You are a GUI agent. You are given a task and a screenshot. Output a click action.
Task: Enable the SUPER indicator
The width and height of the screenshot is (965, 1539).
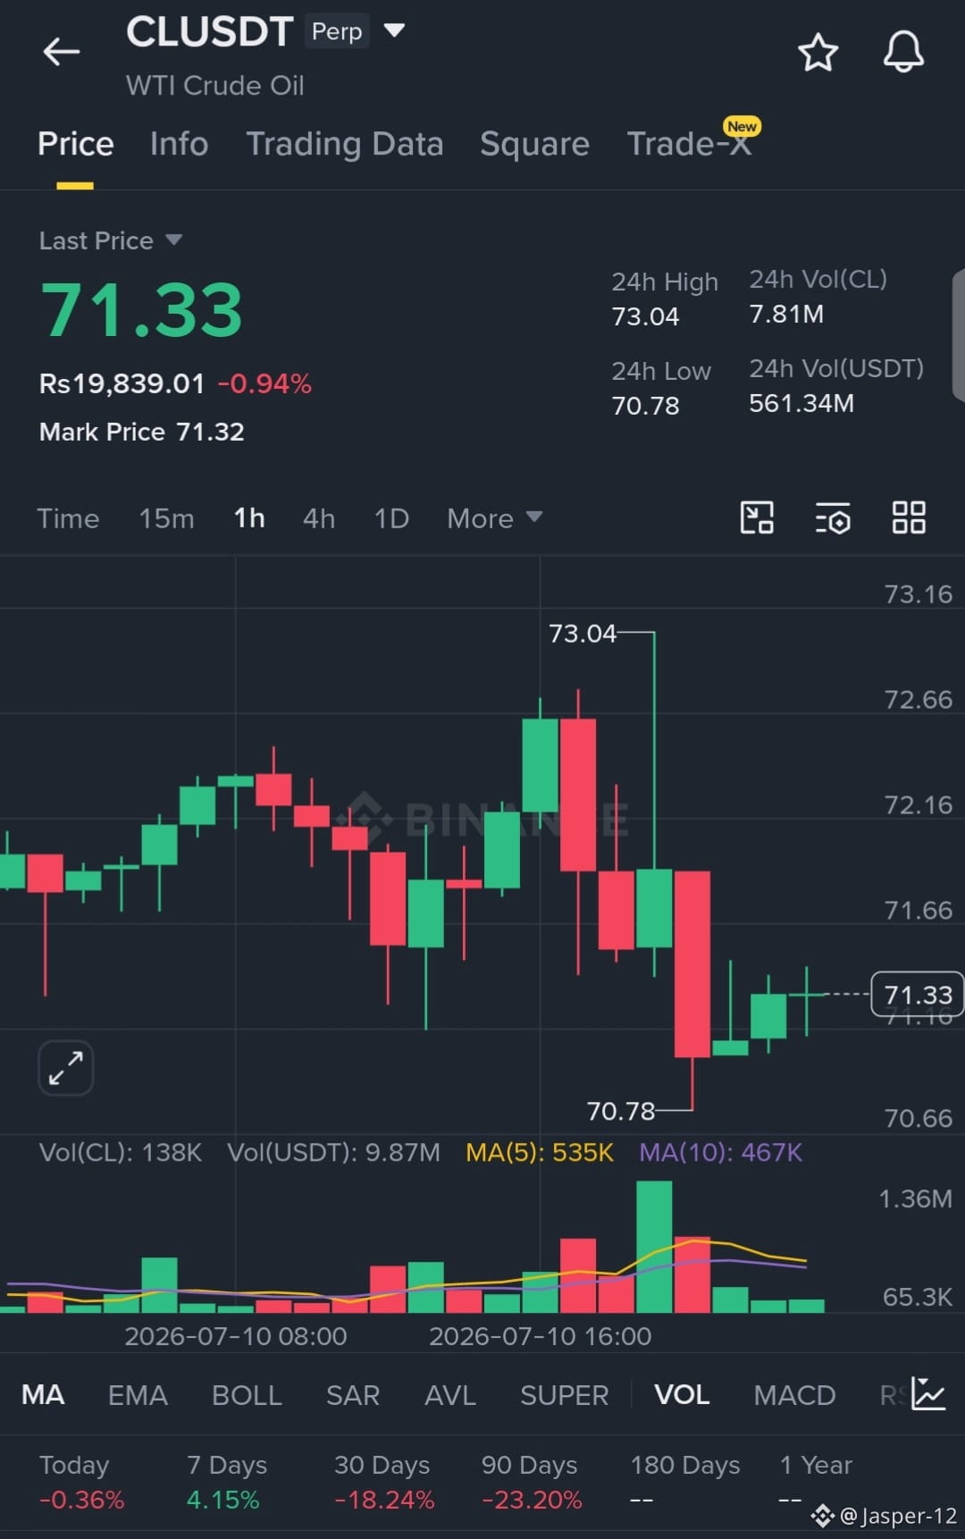pyautogui.click(x=564, y=1394)
